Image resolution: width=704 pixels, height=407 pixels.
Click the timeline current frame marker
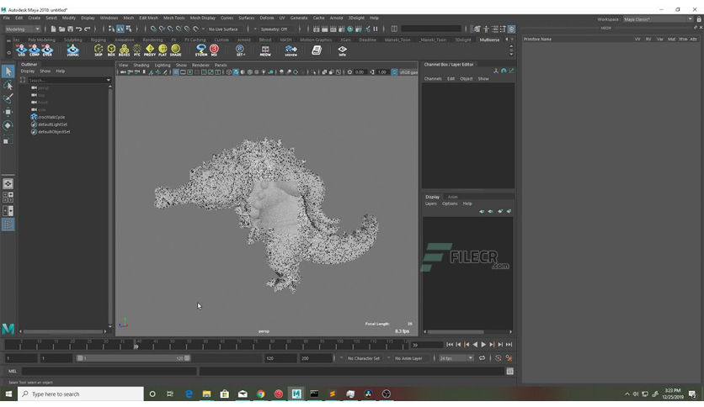point(136,345)
